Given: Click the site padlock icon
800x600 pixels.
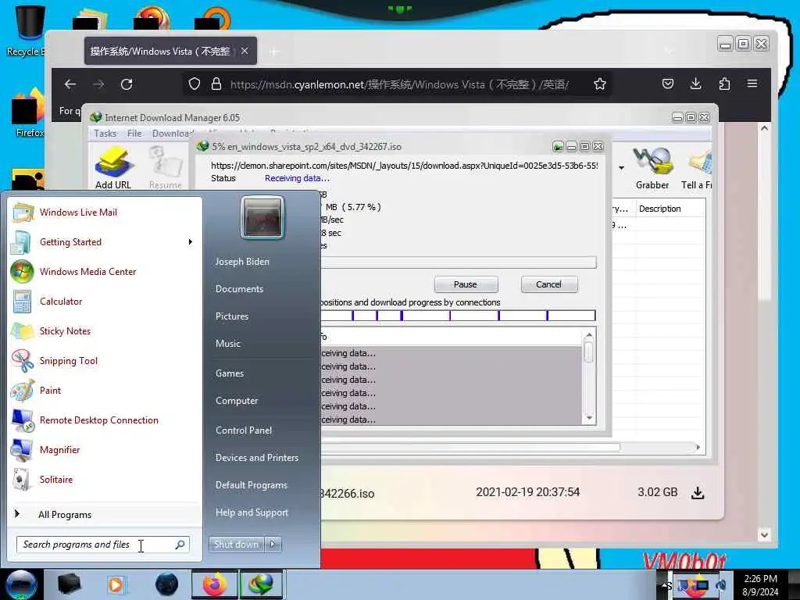Looking at the screenshot, I should click(x=216, y=84).
